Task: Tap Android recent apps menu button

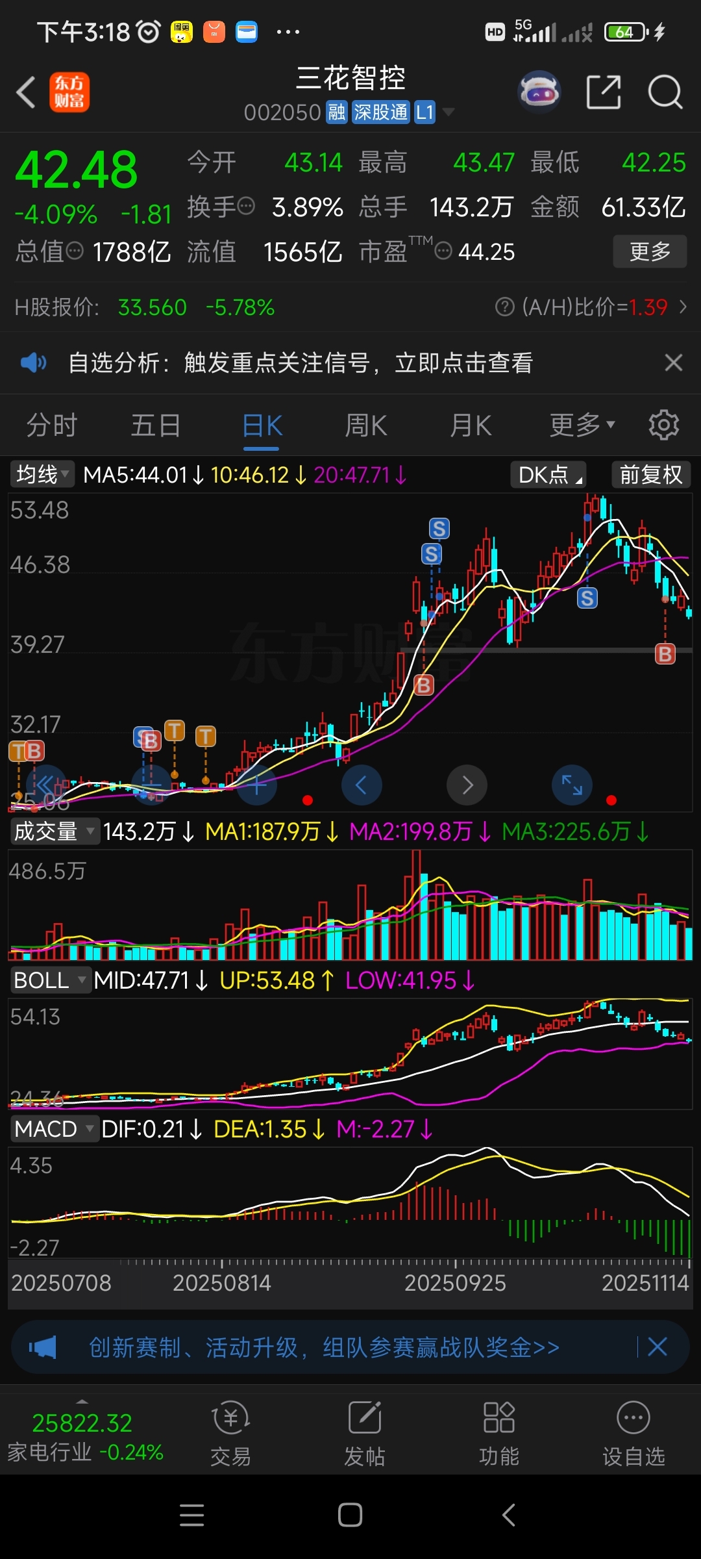Action: coord(191,1515)
